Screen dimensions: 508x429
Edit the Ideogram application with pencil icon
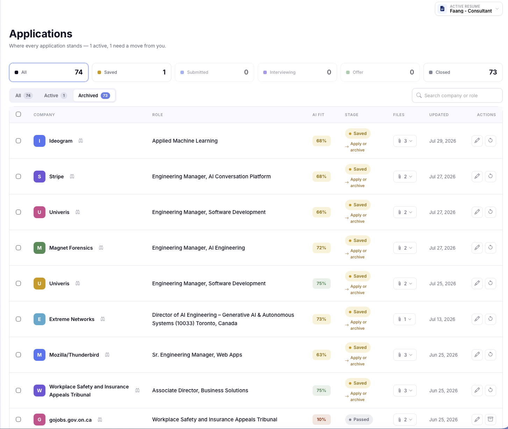click(x=477, y=141)
